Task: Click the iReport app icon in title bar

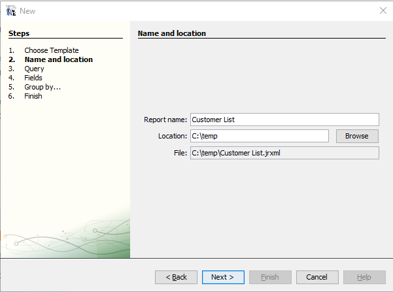Action: [x=11, y=10]
